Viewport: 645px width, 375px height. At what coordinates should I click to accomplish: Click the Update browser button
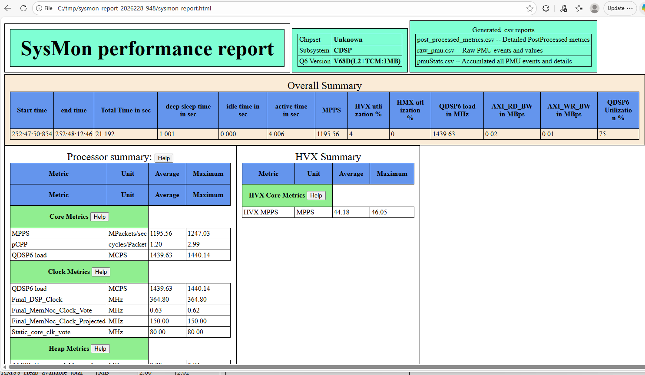tap(620, 8)
